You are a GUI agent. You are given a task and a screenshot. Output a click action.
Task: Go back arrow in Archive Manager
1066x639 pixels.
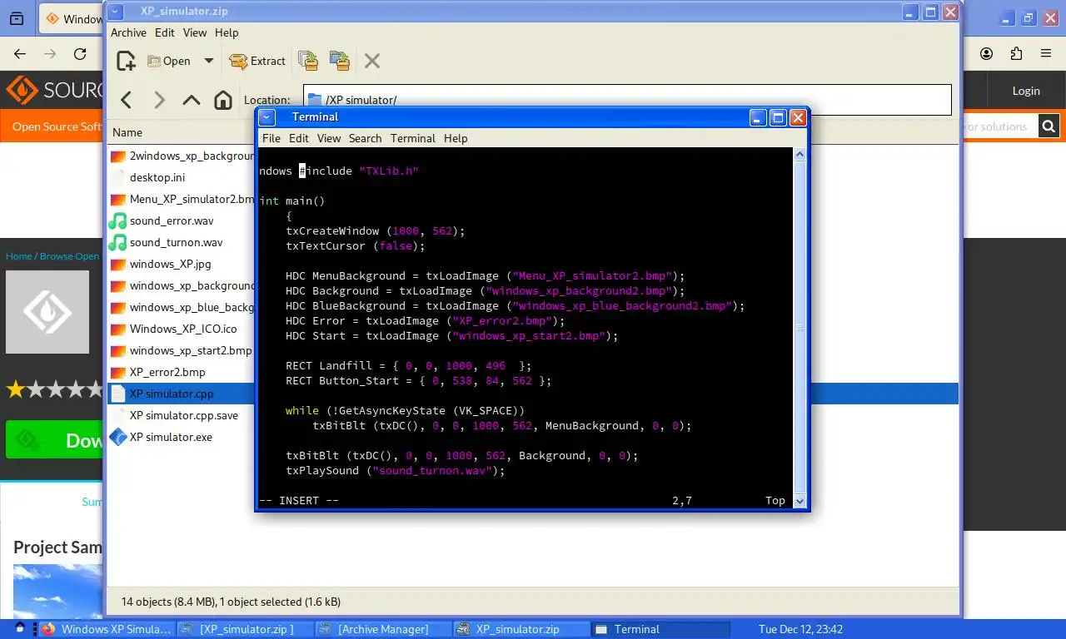coord(127,100)
